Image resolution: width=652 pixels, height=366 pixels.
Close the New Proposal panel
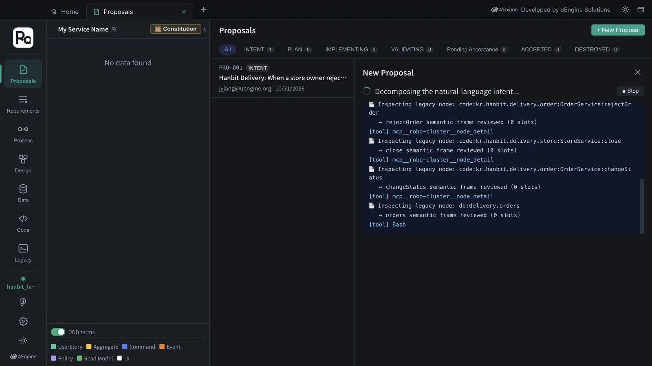pos(638,72)
